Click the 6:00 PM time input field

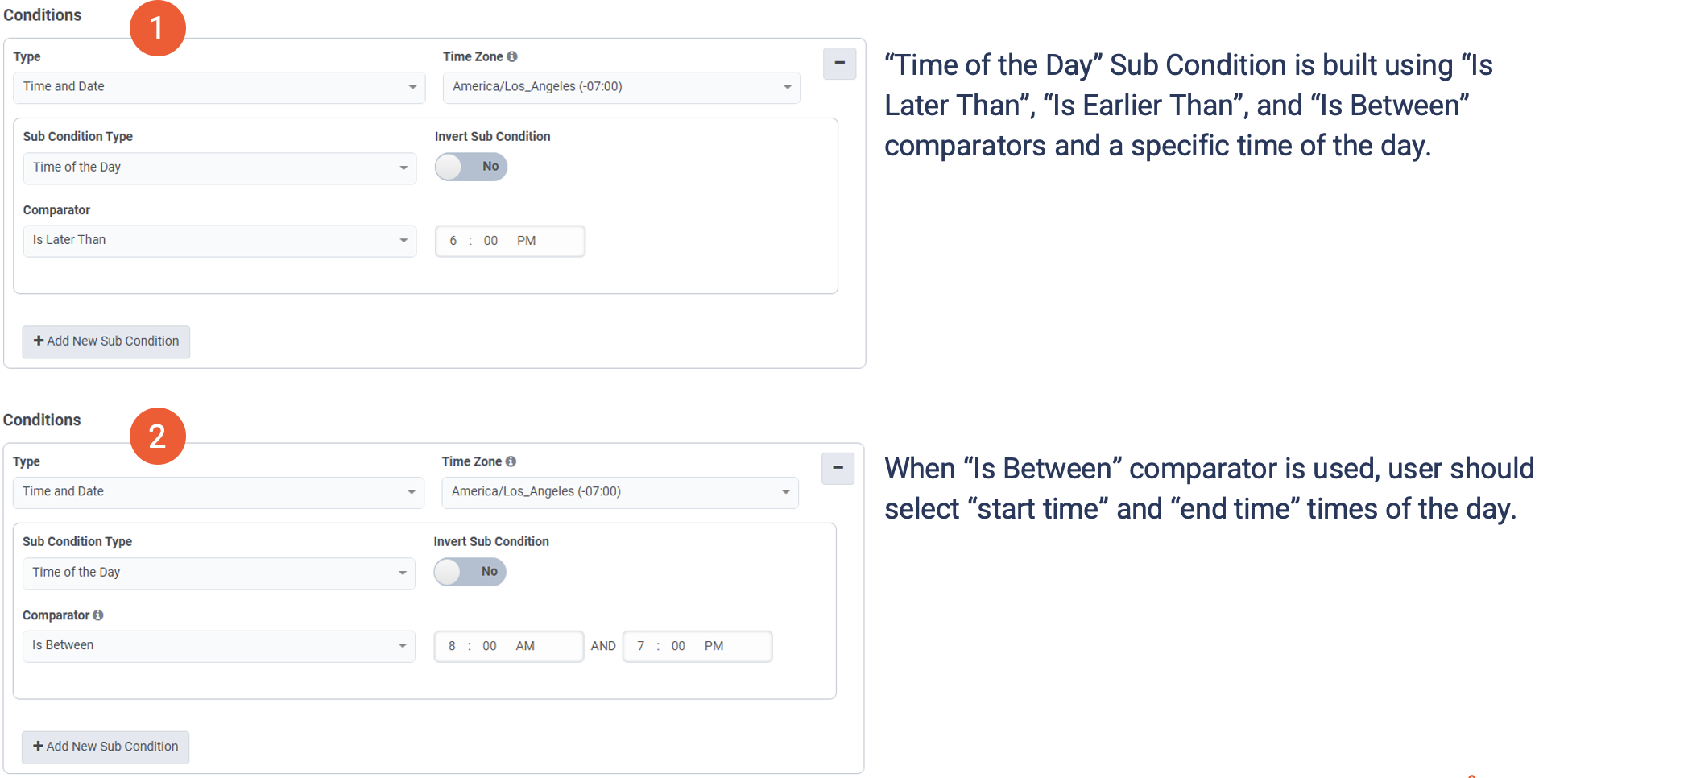coord(510,241)
